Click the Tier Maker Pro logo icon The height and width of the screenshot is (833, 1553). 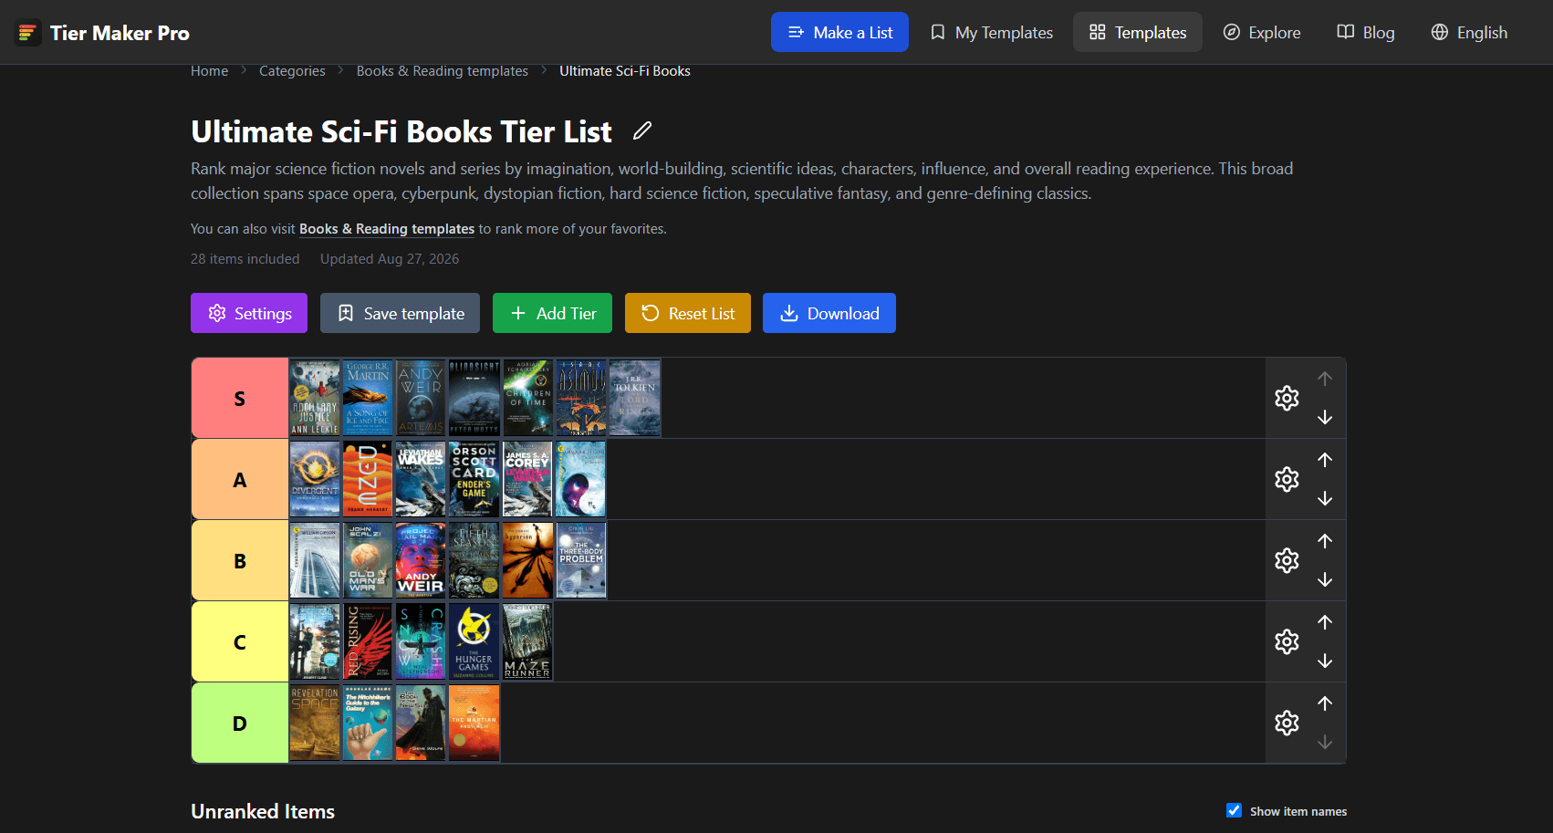click(x=28, y=33)
